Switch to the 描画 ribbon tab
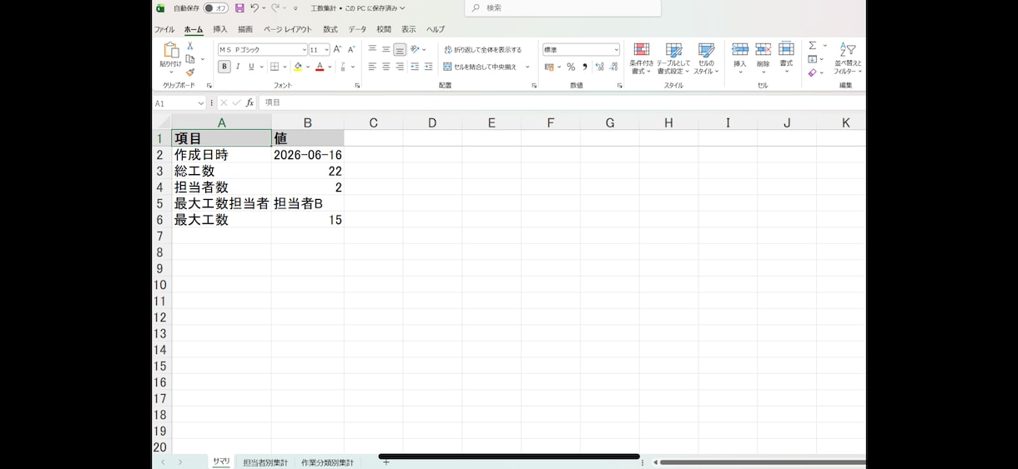 coord(245,29)
